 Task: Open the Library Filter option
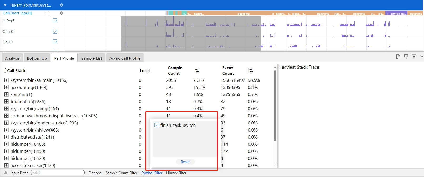176,173
